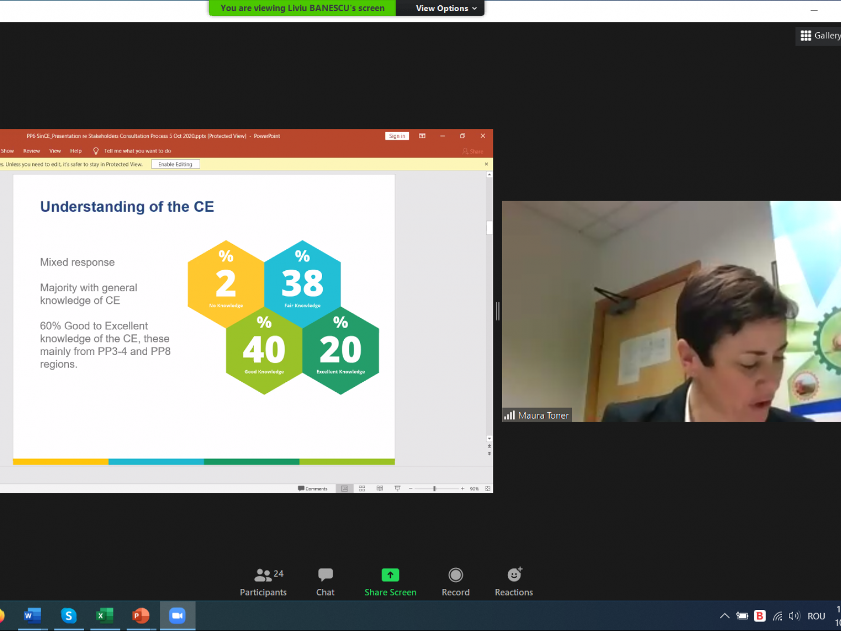Expand the View Options dropdown

click(x=446, y=8)
